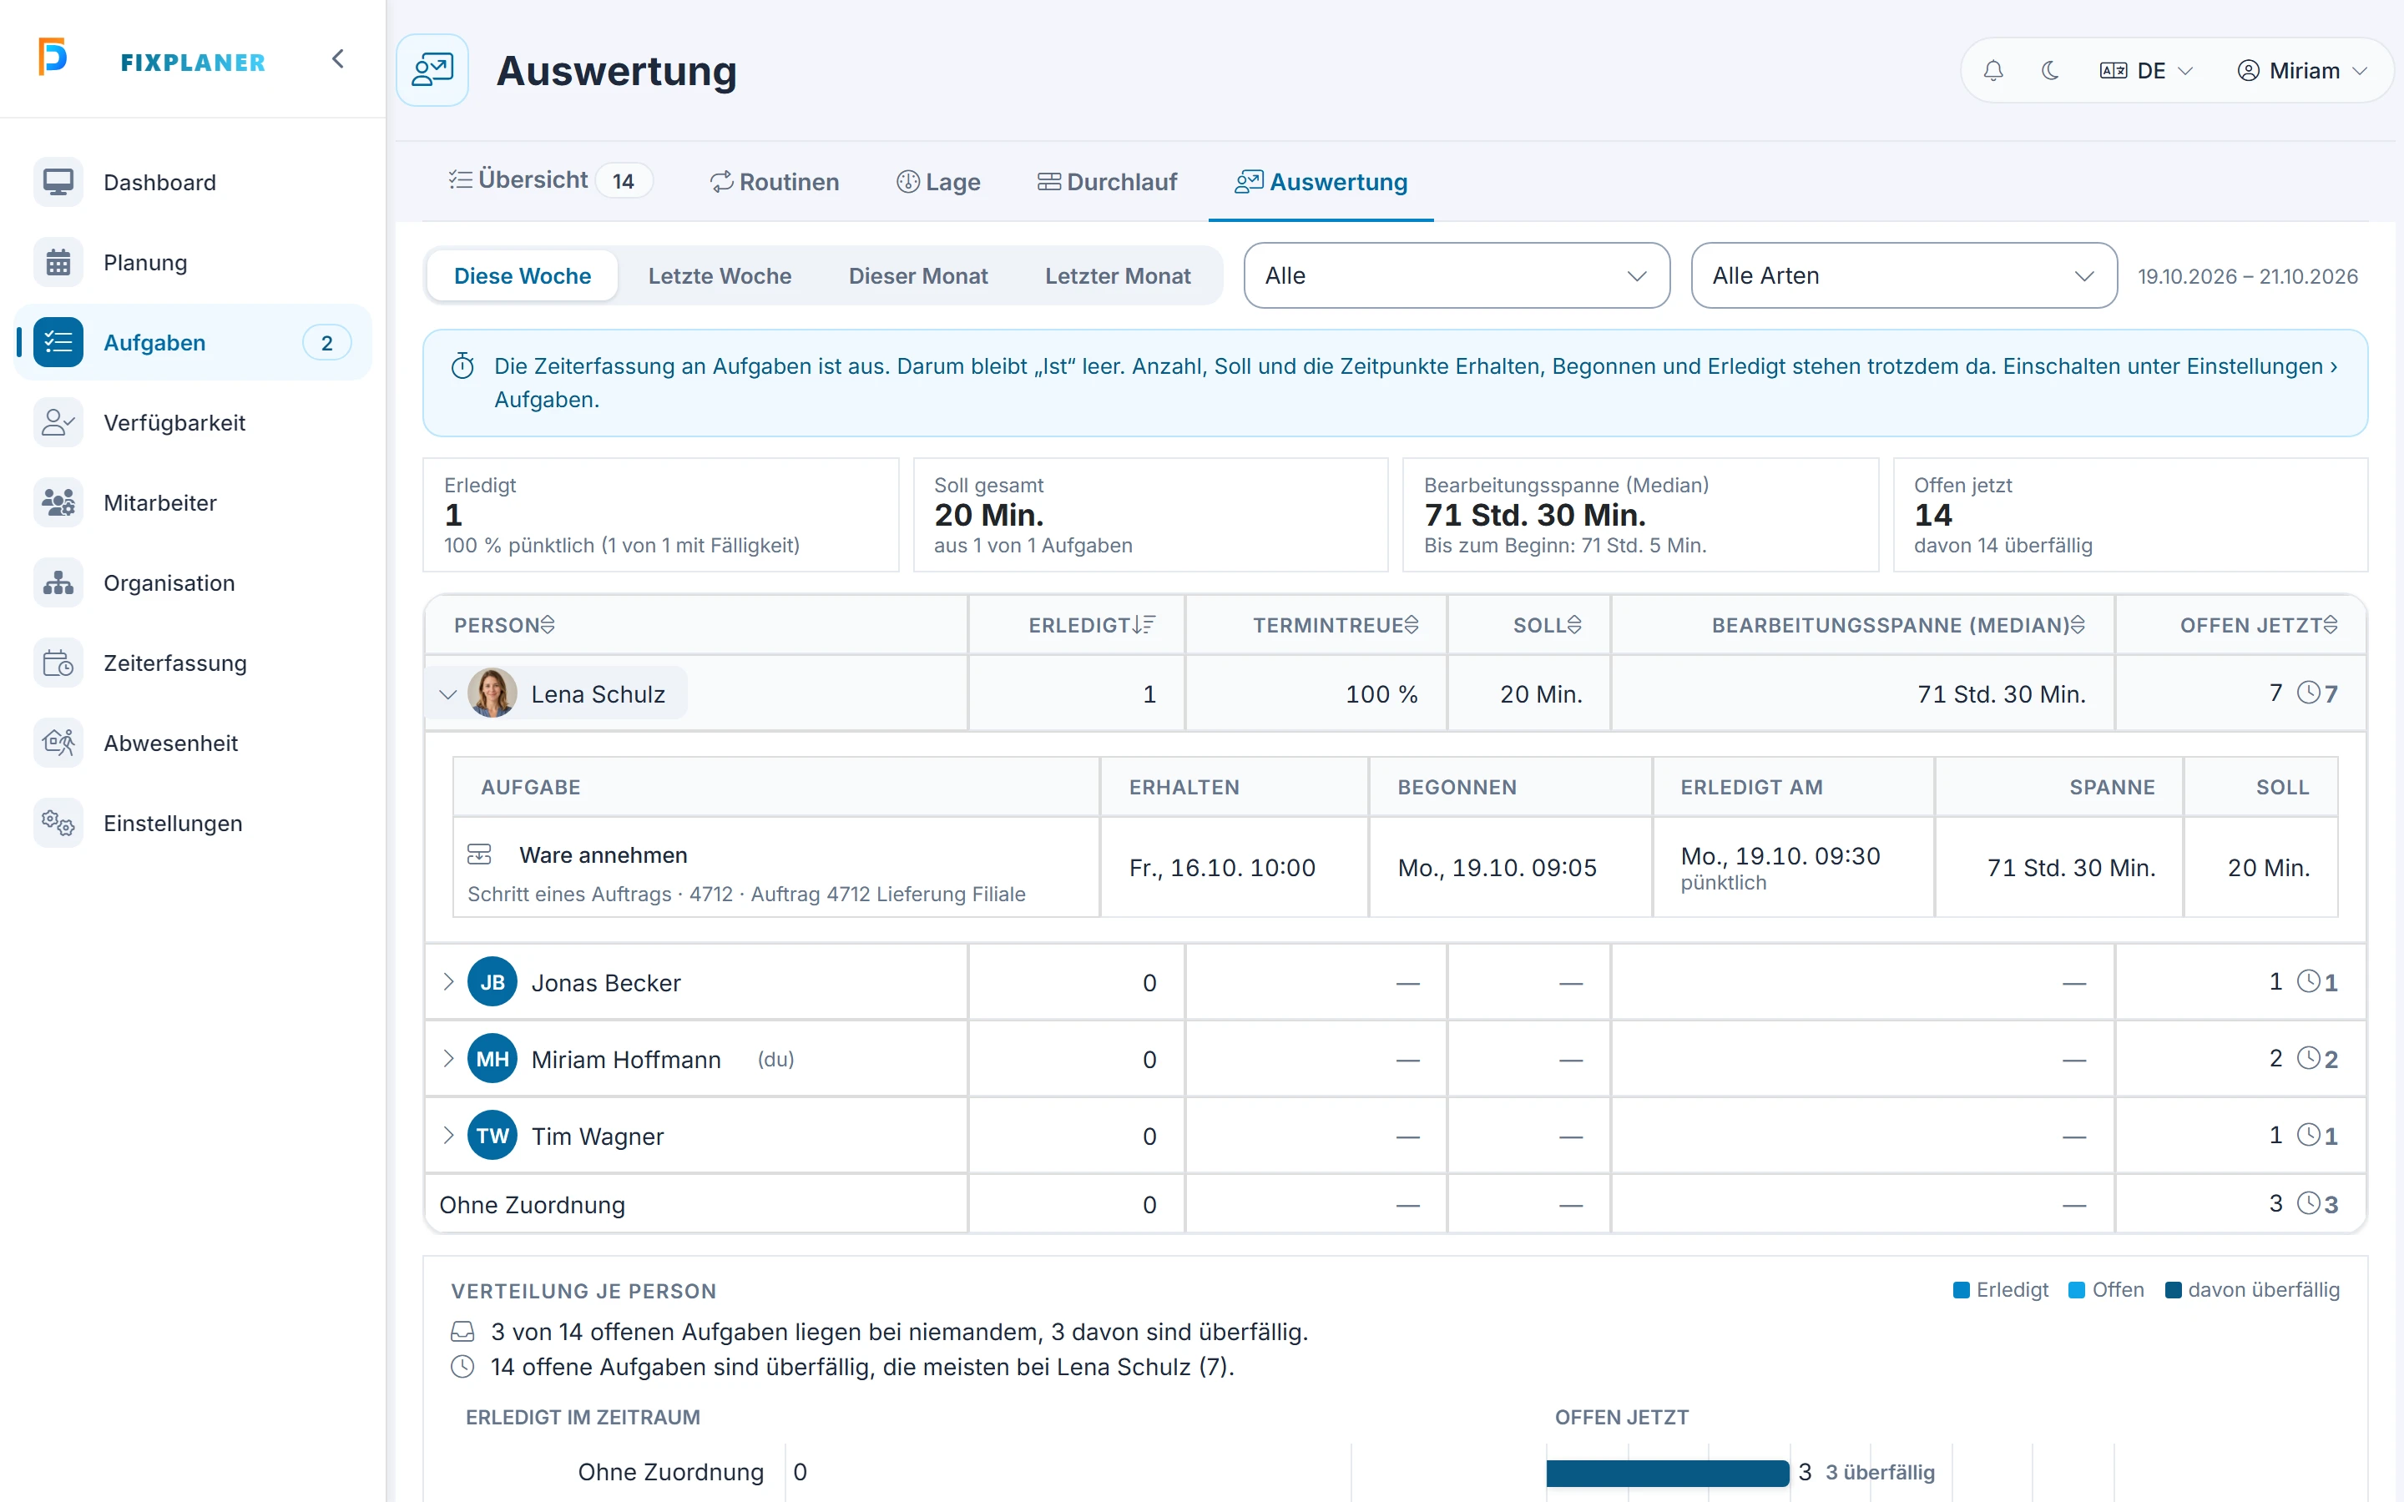Sort table by Erledigt column

coord(1092,625)
